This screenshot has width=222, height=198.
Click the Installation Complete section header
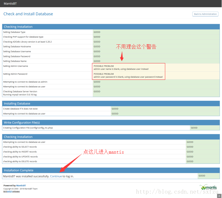(x=111, y=170)
